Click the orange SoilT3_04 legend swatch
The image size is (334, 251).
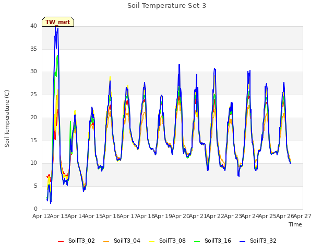(x=106, y=242)
